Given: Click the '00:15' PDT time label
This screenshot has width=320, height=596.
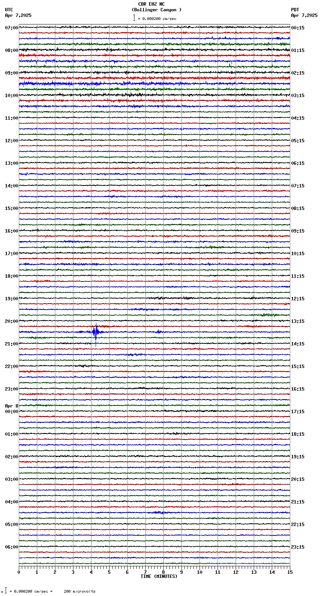Looking at the screenshot, I should click(x=298, y=28).
